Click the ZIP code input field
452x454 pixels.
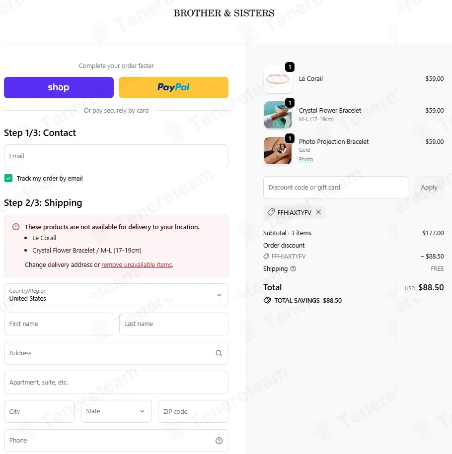click(193, 411)
